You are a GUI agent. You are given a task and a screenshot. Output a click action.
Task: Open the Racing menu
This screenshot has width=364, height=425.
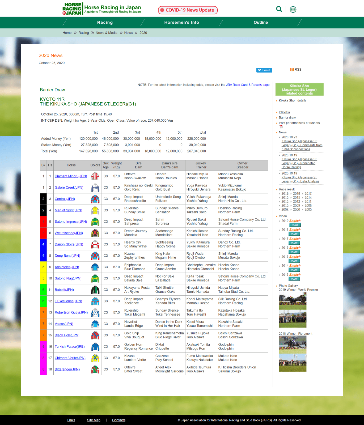105,23
